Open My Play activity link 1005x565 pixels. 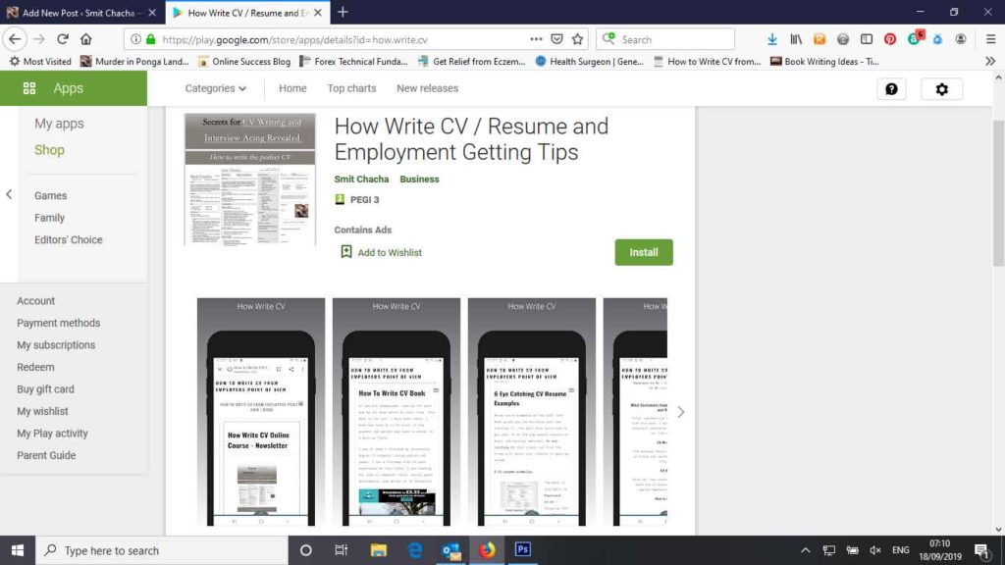[52, 433]
